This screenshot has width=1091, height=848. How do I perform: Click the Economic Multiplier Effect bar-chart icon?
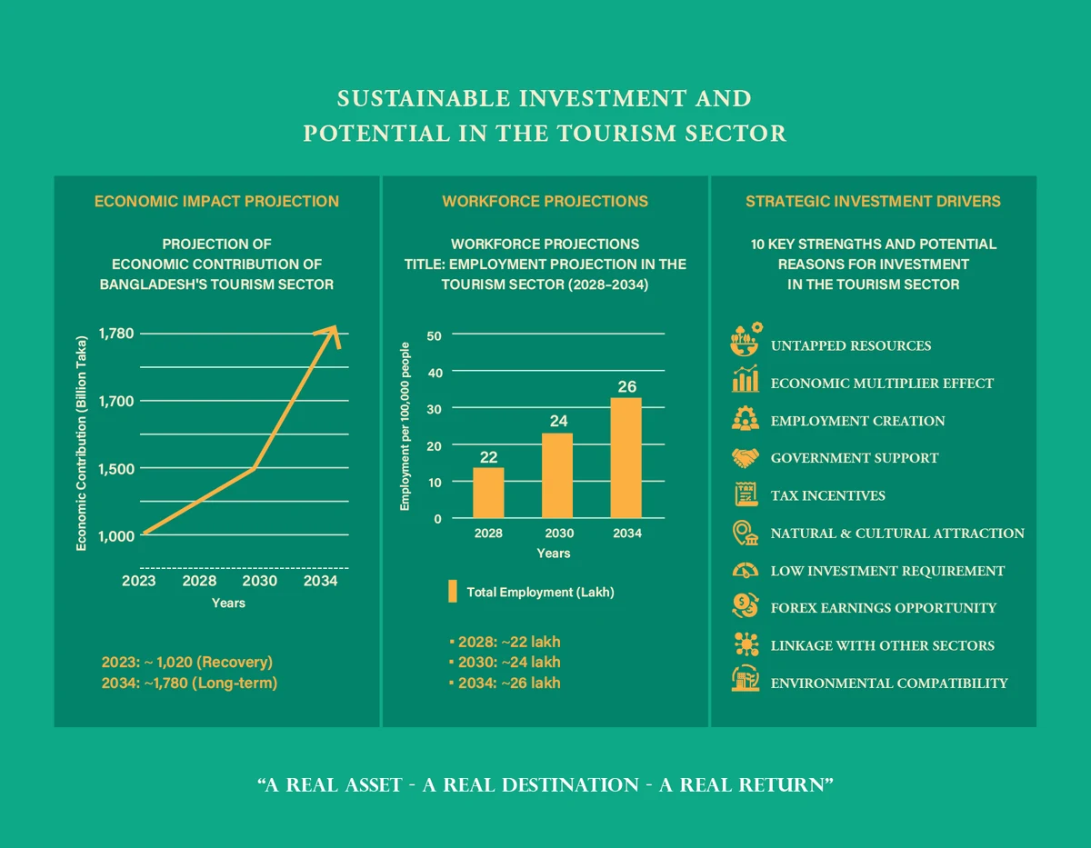point(746,379)
